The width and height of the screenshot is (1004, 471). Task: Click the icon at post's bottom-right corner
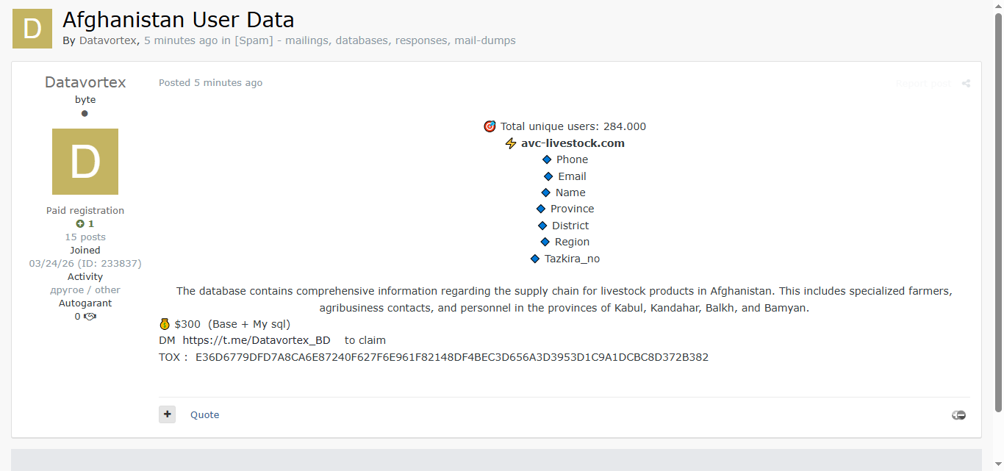pyautogui.click(x=958, y=415)
